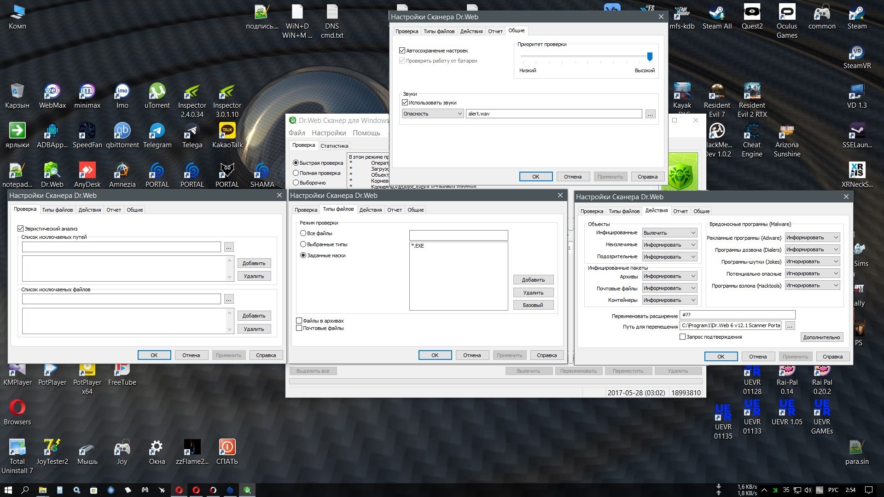
Task: Enable the Файлы в архивах checkbox
Action: [x=299, y=321]
